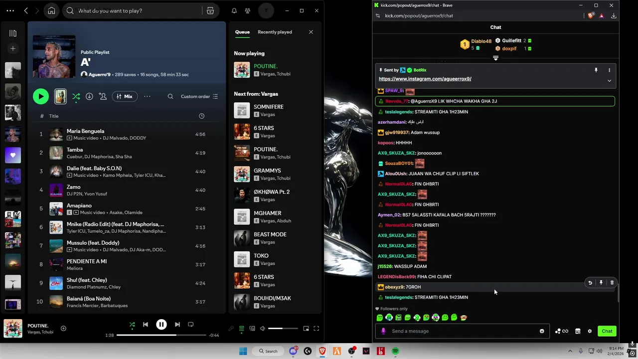The width and height of the screenshot is (638, 359).
Task: Open the mini player
Action: point(306,328)
